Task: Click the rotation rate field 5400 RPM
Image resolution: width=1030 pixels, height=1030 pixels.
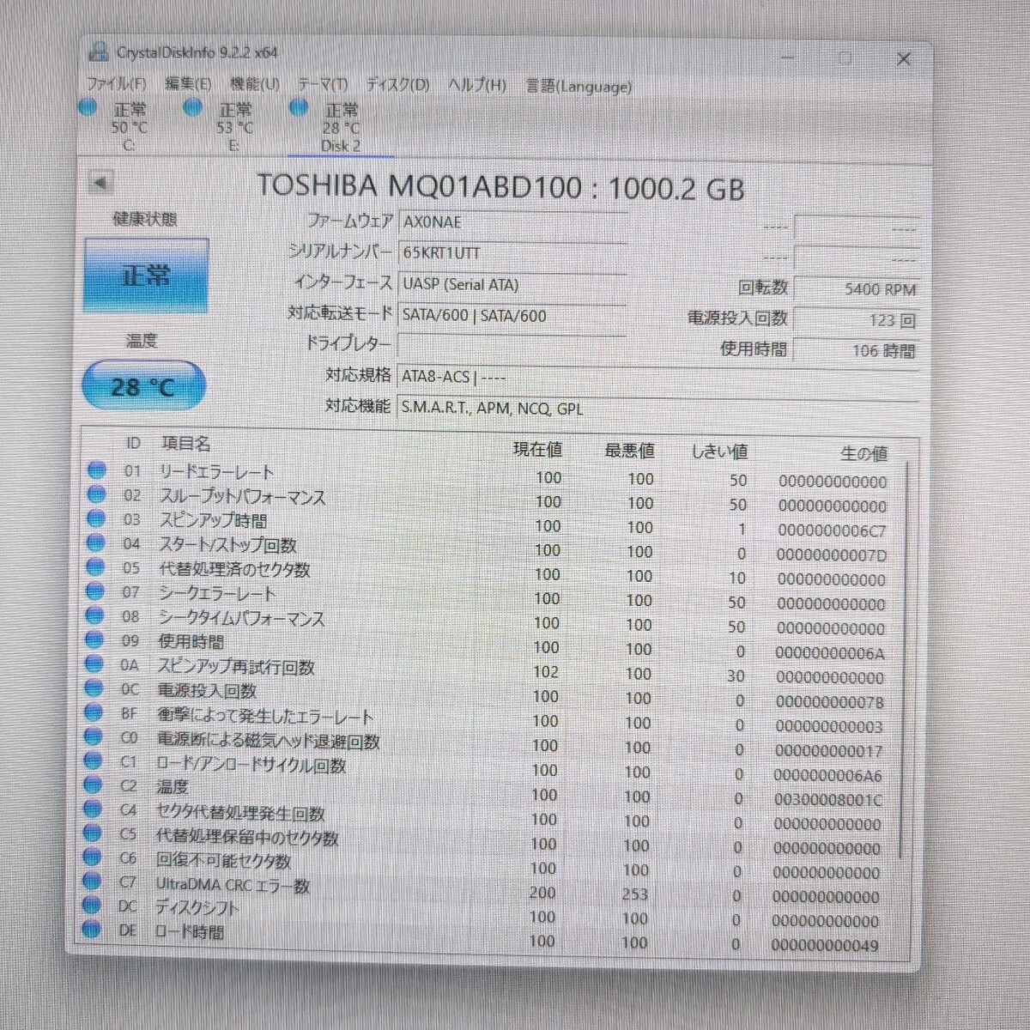Action: pos(856,289)
